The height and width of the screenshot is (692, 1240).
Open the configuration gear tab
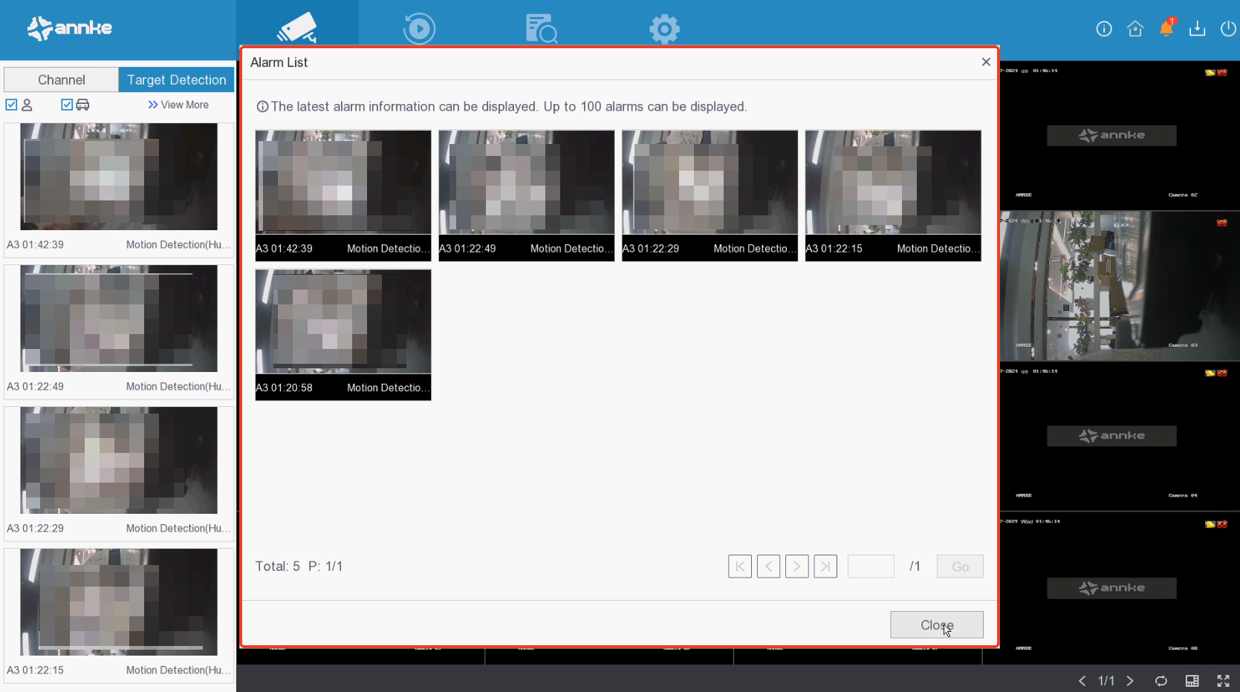[664, 29]
